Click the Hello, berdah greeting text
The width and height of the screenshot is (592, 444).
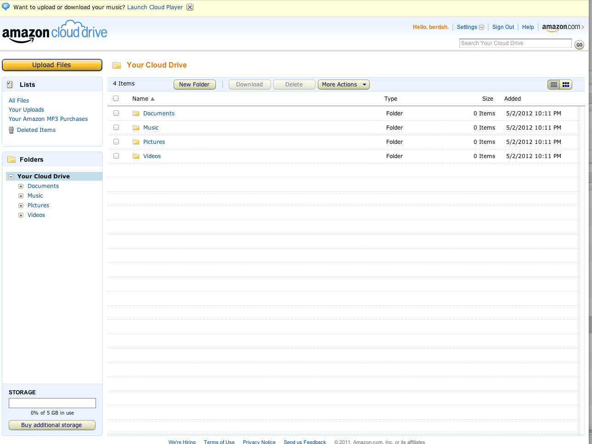[x=430, y=27]
